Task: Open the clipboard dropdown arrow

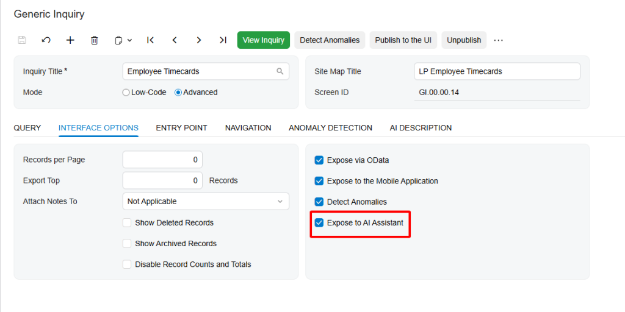Action: pyautogui.click(x=129, y=40)
